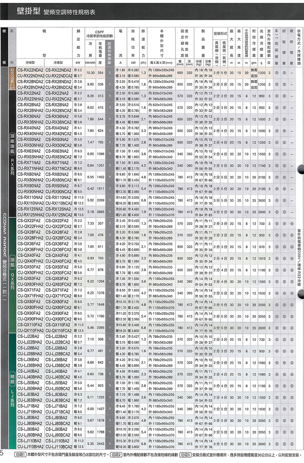Click annual power value '254'

(101, 72)
